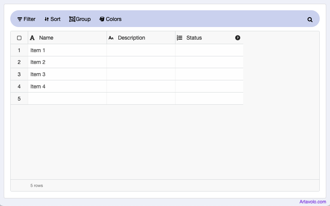Click the search magnifier icon
Screen dimensions: 330x206
(x=310, y=19)
